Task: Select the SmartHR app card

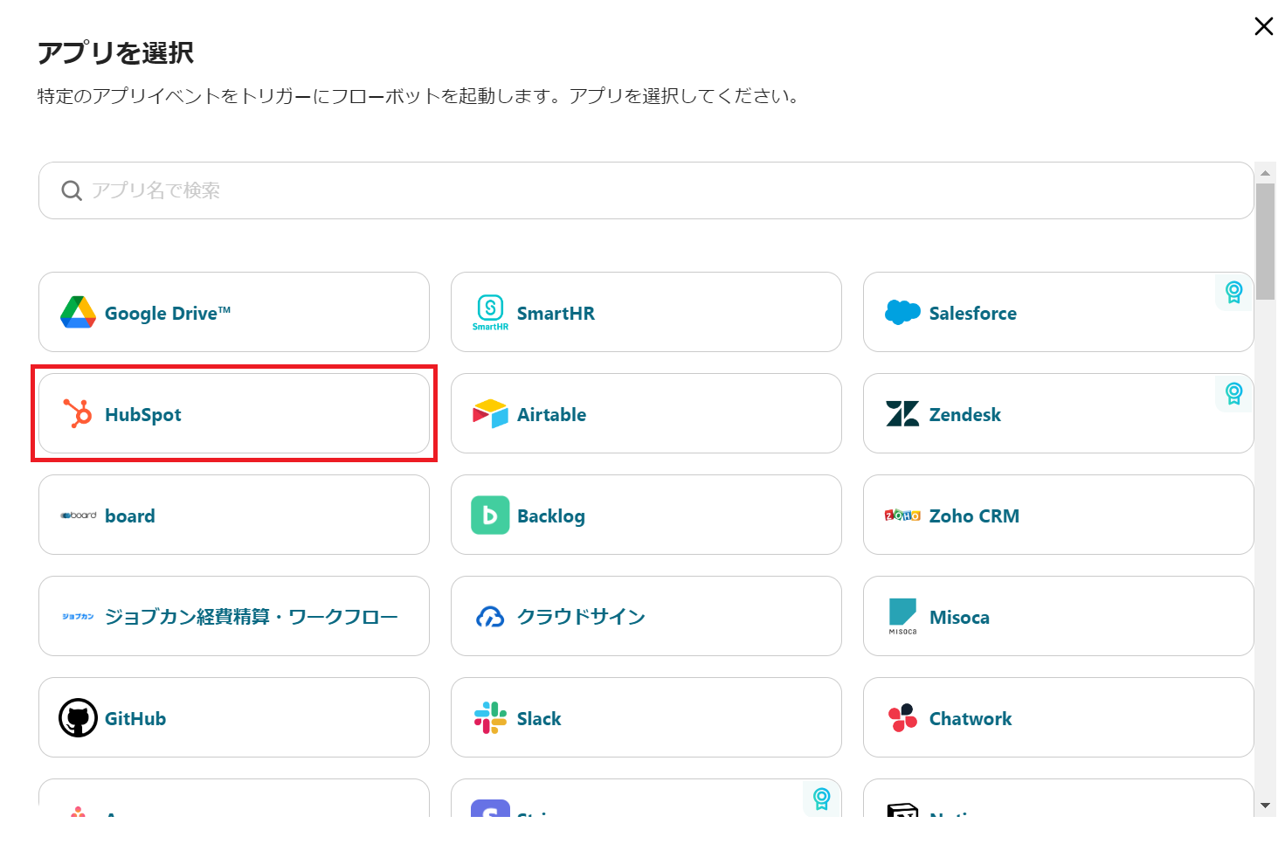Action: pos(646,312)
